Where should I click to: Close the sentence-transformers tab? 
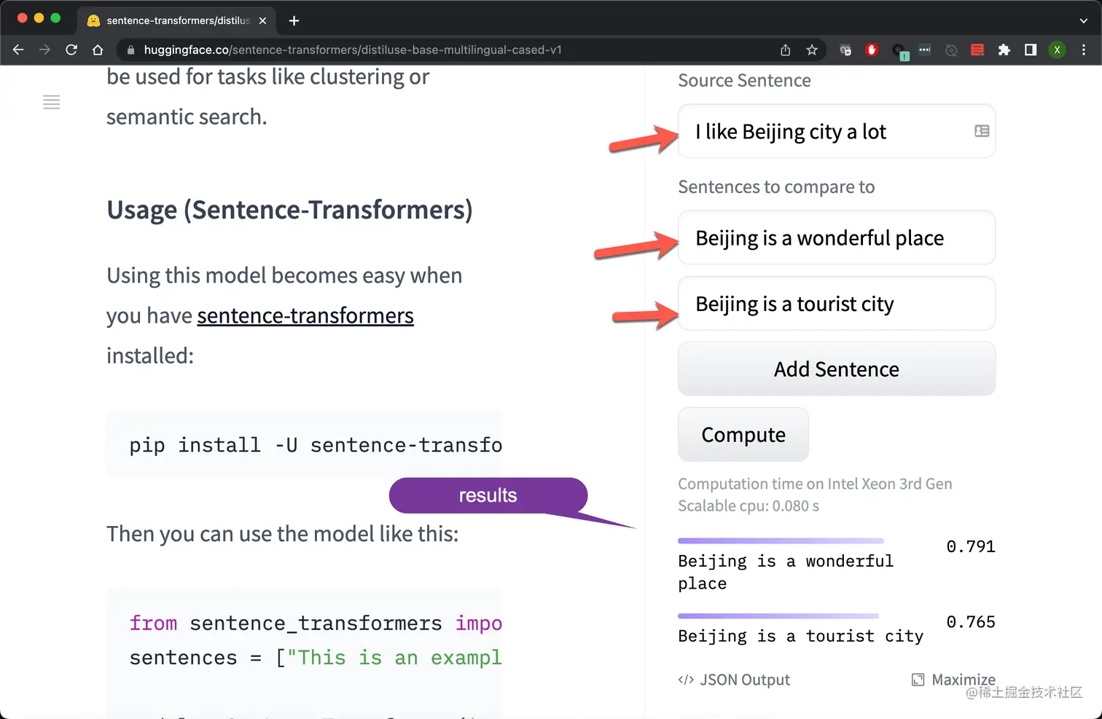click(262, 20)
